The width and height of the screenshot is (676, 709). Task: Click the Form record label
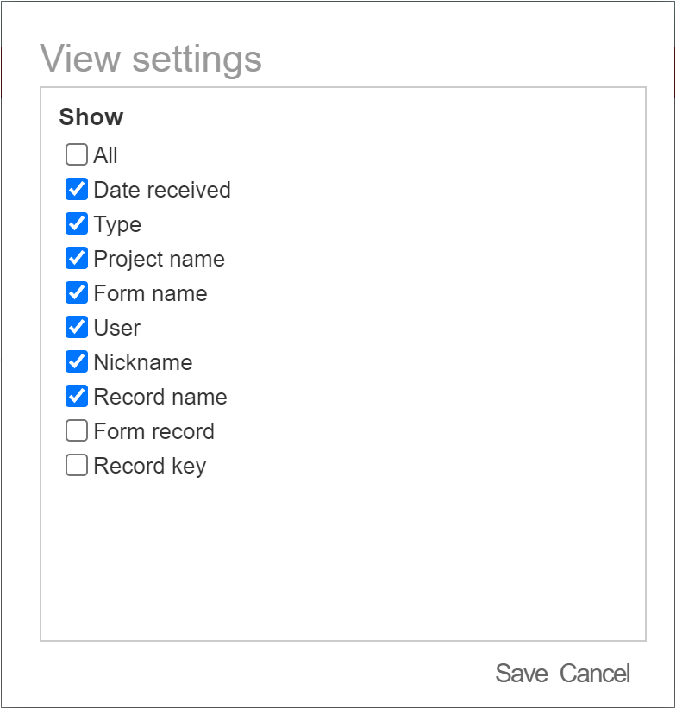click(x=154, y=431)
